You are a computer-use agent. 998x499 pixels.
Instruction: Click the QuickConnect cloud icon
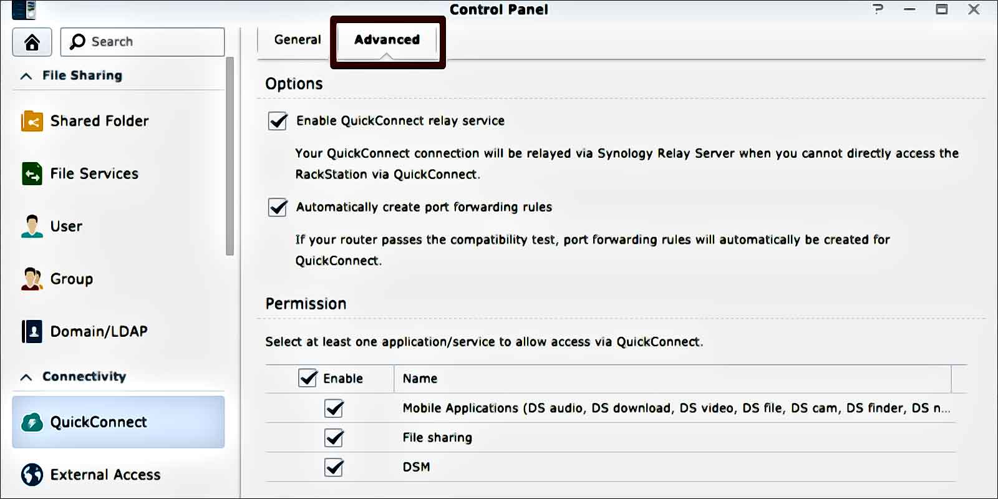click(x=32, y=422)
